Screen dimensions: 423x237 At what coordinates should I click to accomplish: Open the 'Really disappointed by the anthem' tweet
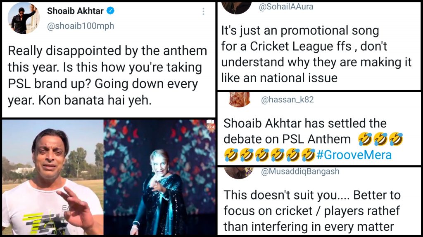point(107,75)
